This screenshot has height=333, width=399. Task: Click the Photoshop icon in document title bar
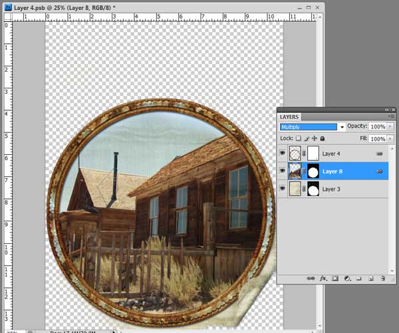9,7
